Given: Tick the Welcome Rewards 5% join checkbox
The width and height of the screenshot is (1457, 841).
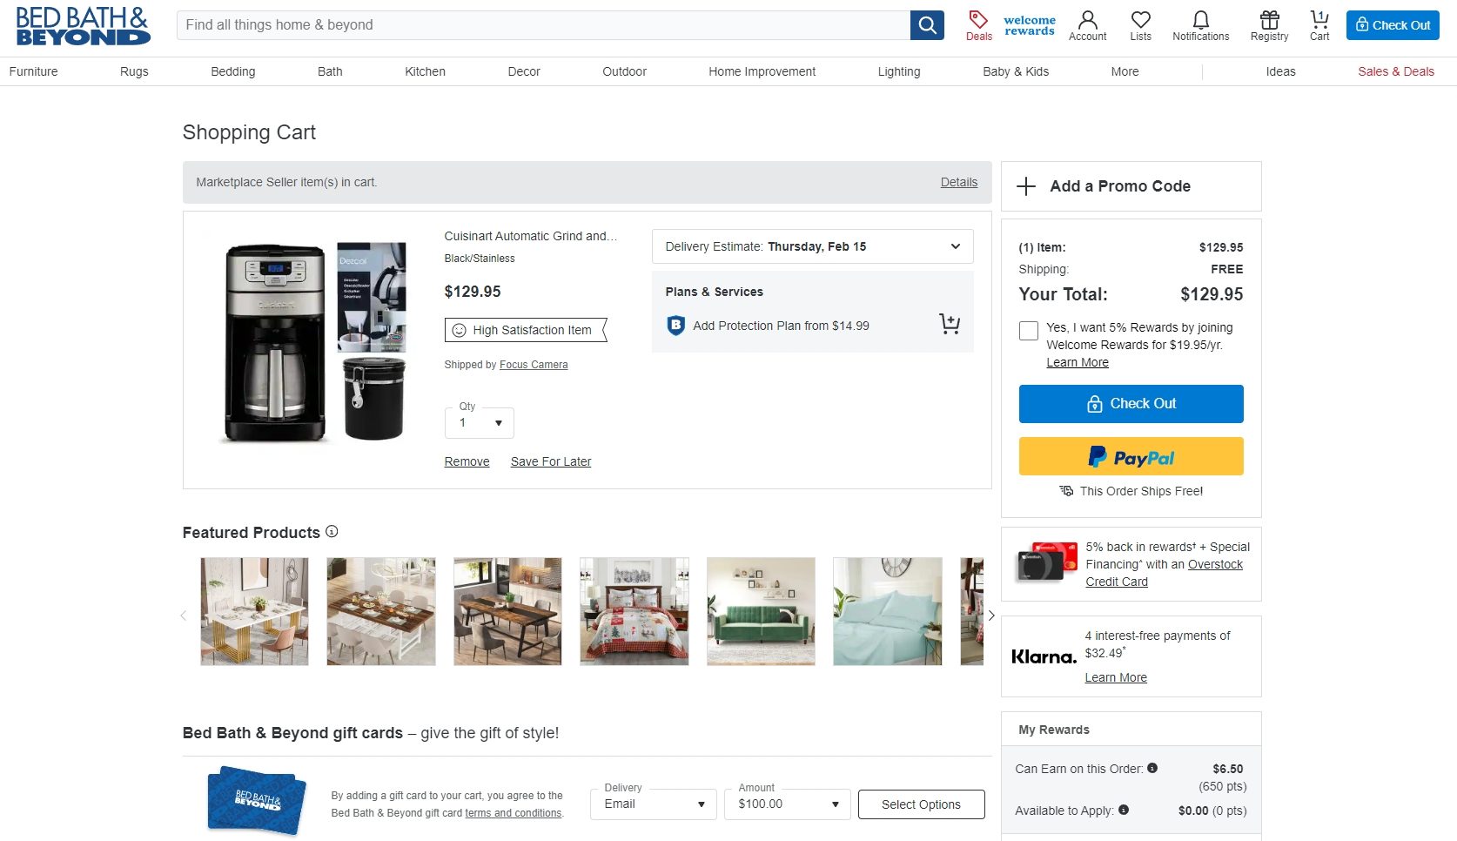Looking at the screenshot, I should 1029,331.
